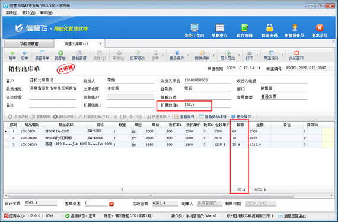338x222 pixels.
Task: Expand 打印 dropdown arrow
Action: 257,55
